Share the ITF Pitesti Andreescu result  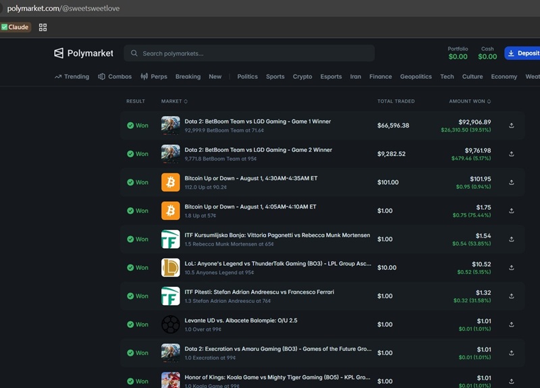pyautogui.click(x=512, y=296)
